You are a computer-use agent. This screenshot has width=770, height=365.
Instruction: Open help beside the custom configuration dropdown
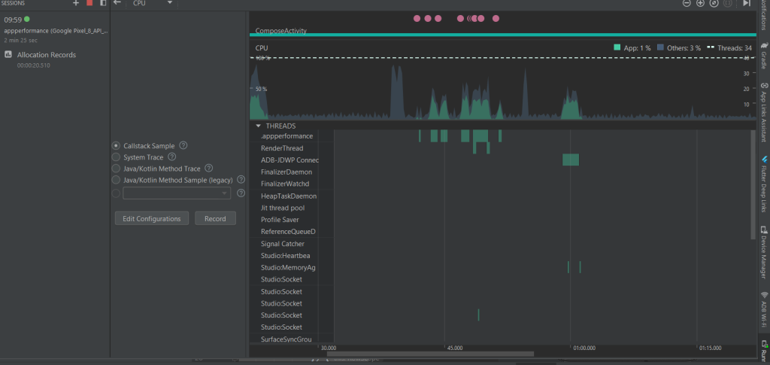(x=241, y=193)
